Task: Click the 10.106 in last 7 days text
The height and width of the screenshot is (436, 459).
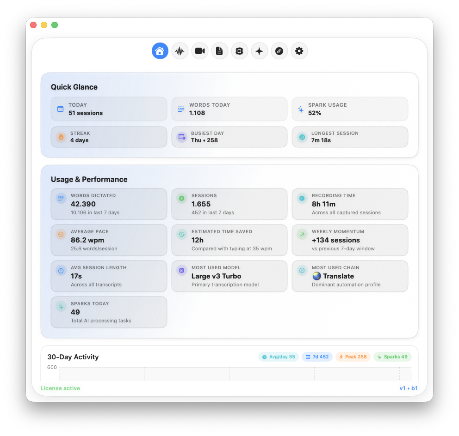Action: [95, 213]
